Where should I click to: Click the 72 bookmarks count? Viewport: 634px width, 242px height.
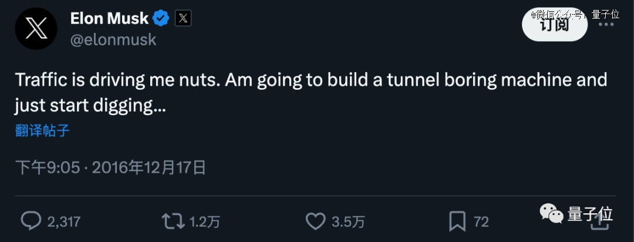click(481, 222)
